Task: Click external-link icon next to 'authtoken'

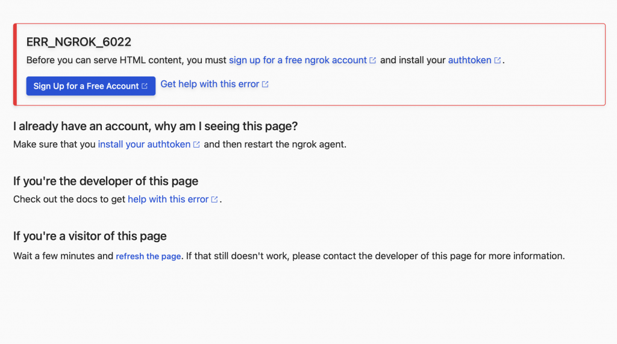Action: tap(497, 60)
